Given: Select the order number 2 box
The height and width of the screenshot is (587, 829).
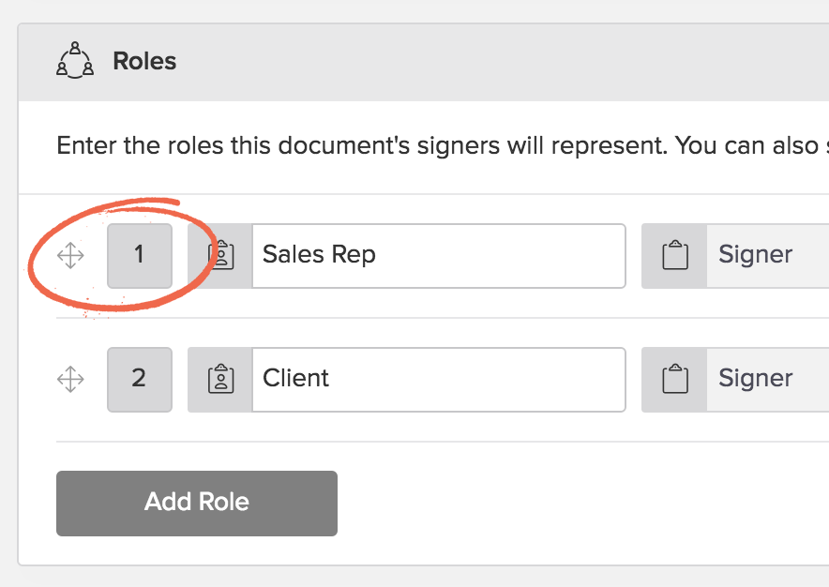Looking at the screenshot, I should click(140, 380).
